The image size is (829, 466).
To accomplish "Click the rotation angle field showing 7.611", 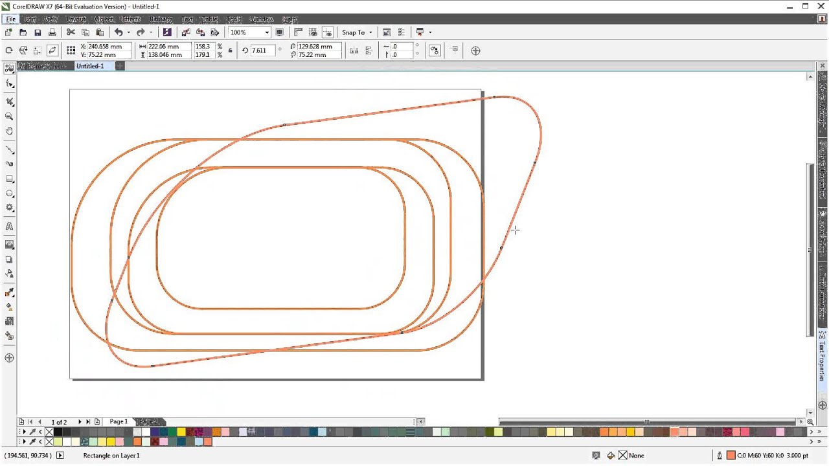I will pyautogui.click(x=264, y=50).
